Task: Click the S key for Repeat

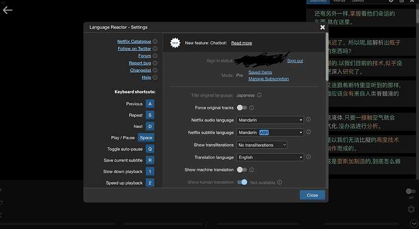Action: pyautogui.click(x=150, y=115)
